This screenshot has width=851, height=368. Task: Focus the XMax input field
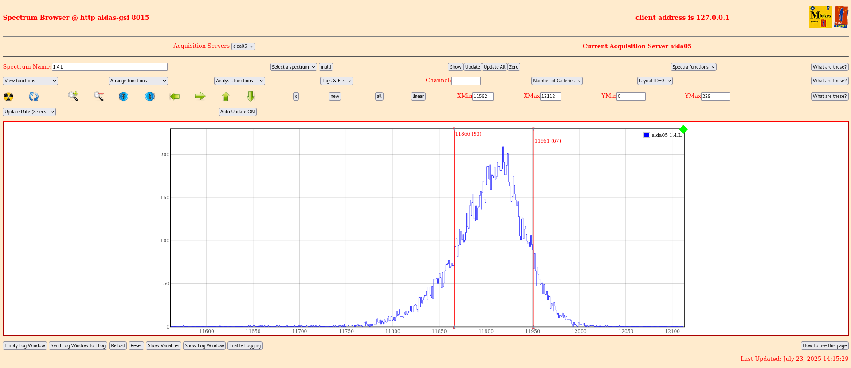click(x=550, y=96)
